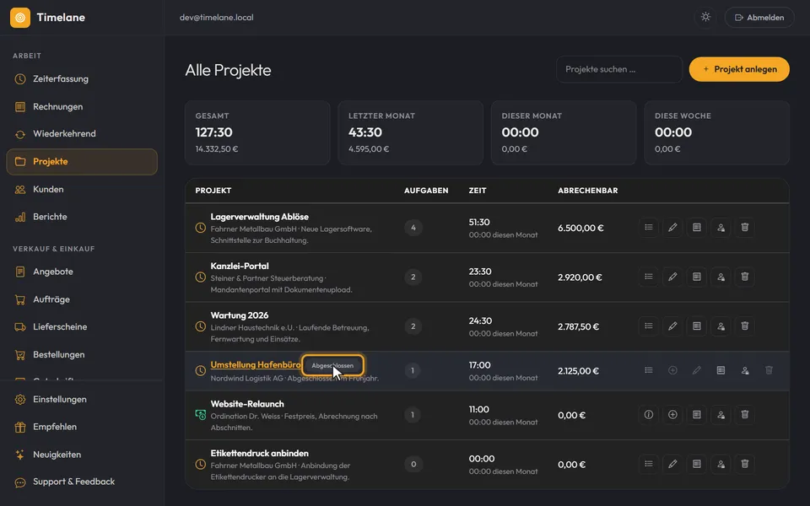The width and height of the screenshot is (810, 506).
Task: Click the Kanzlei-Portal project name
Action: (x=240, y=266)
